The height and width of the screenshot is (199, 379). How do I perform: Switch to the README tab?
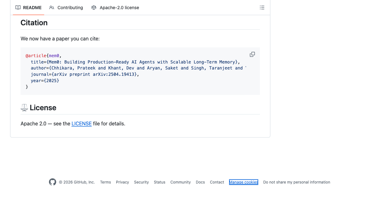tap(28, 8)
